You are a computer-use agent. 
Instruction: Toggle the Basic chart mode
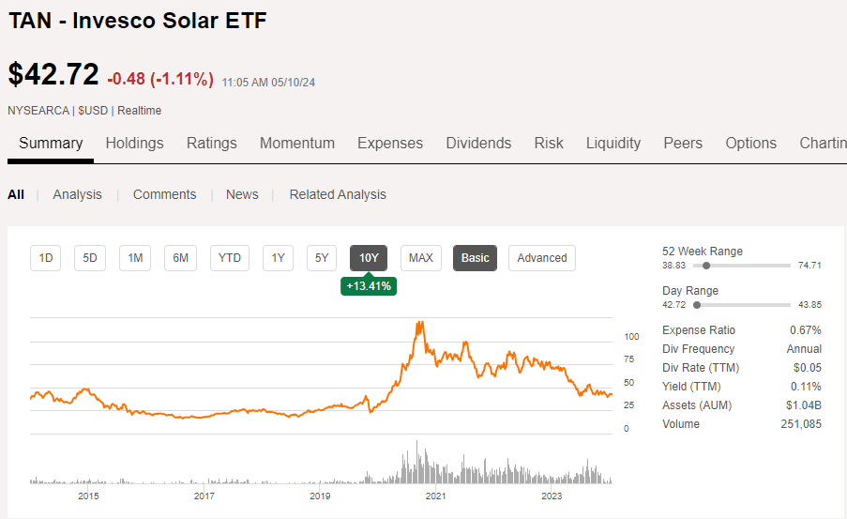point(475,258)
